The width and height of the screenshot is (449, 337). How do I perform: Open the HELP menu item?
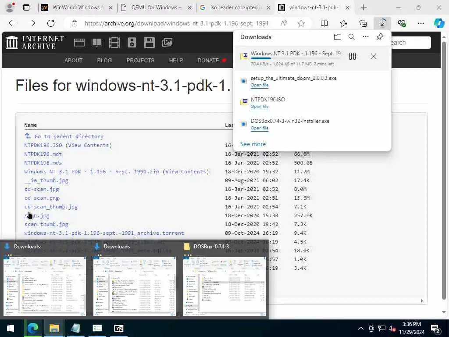point(176,61)
